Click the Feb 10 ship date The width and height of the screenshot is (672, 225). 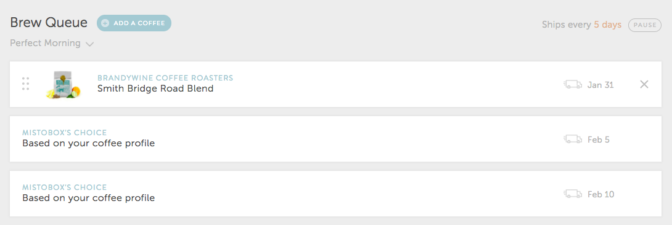click(x=600, y=194)
